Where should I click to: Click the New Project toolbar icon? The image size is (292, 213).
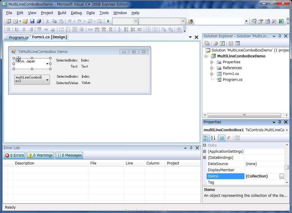(x=8, y=21)
